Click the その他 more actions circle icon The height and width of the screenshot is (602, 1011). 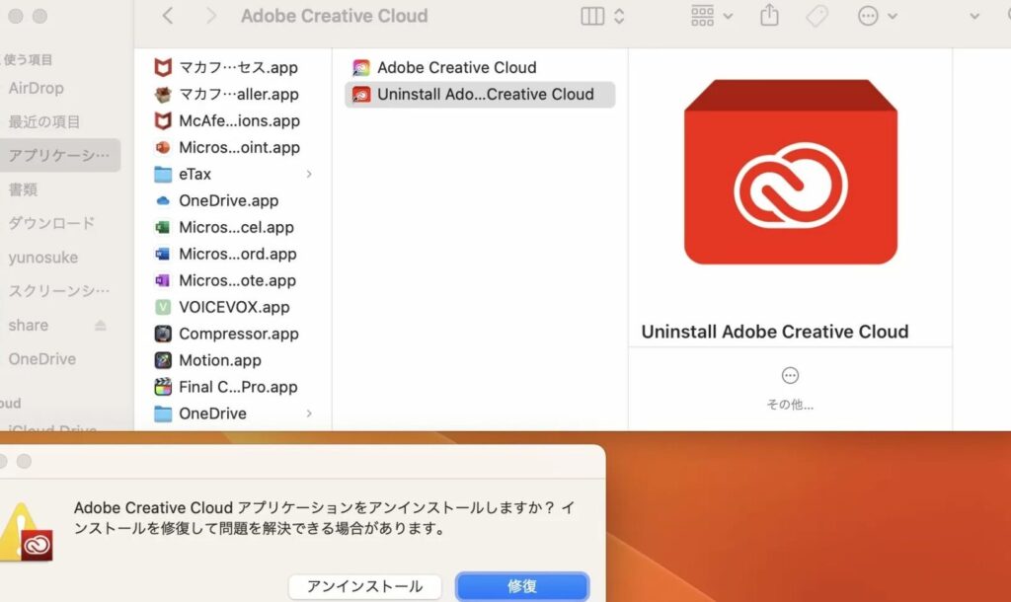coord(790,376)
